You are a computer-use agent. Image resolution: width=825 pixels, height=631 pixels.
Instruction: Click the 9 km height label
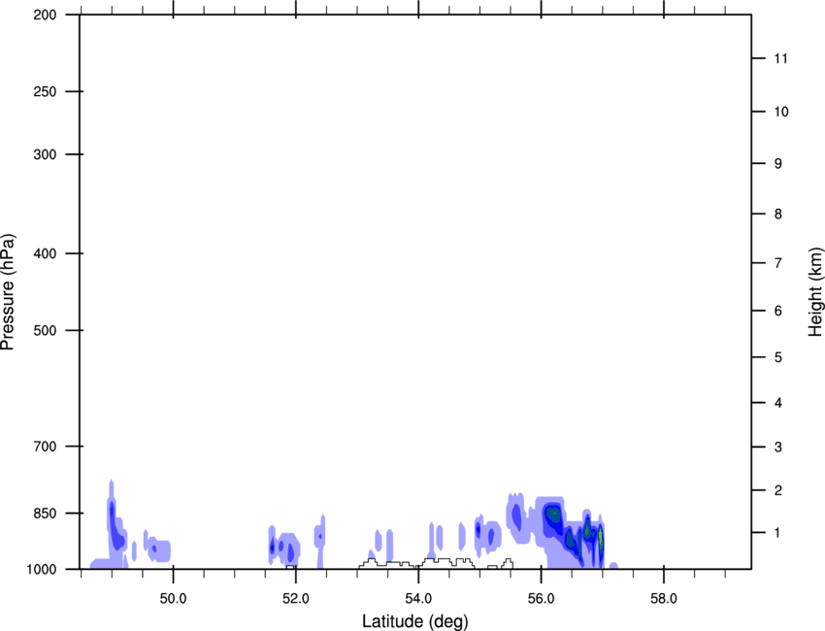(x=778, y=164)
